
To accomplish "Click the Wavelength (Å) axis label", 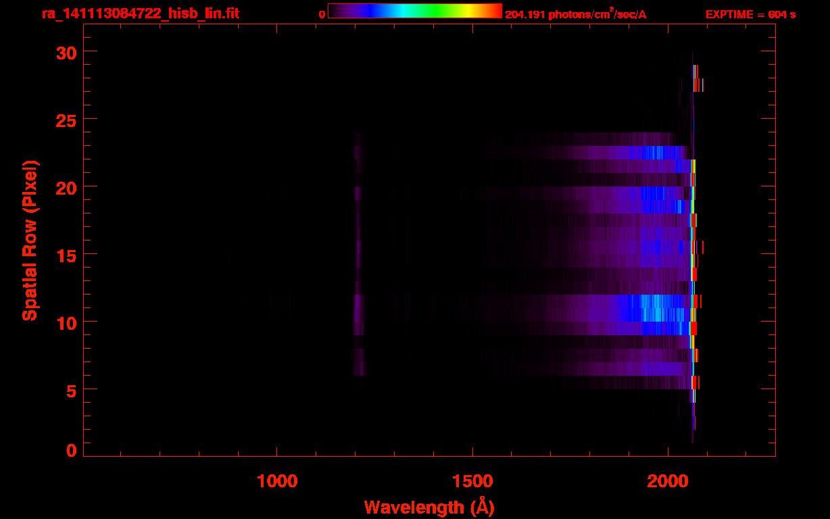I will click(x=429, y=507).
